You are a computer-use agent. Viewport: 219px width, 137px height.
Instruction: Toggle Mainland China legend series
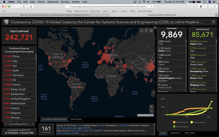point(180,122)
